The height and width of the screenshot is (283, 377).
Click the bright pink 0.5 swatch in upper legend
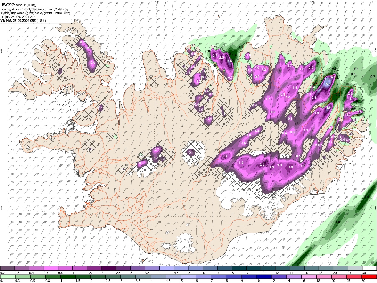pos(51,268)
